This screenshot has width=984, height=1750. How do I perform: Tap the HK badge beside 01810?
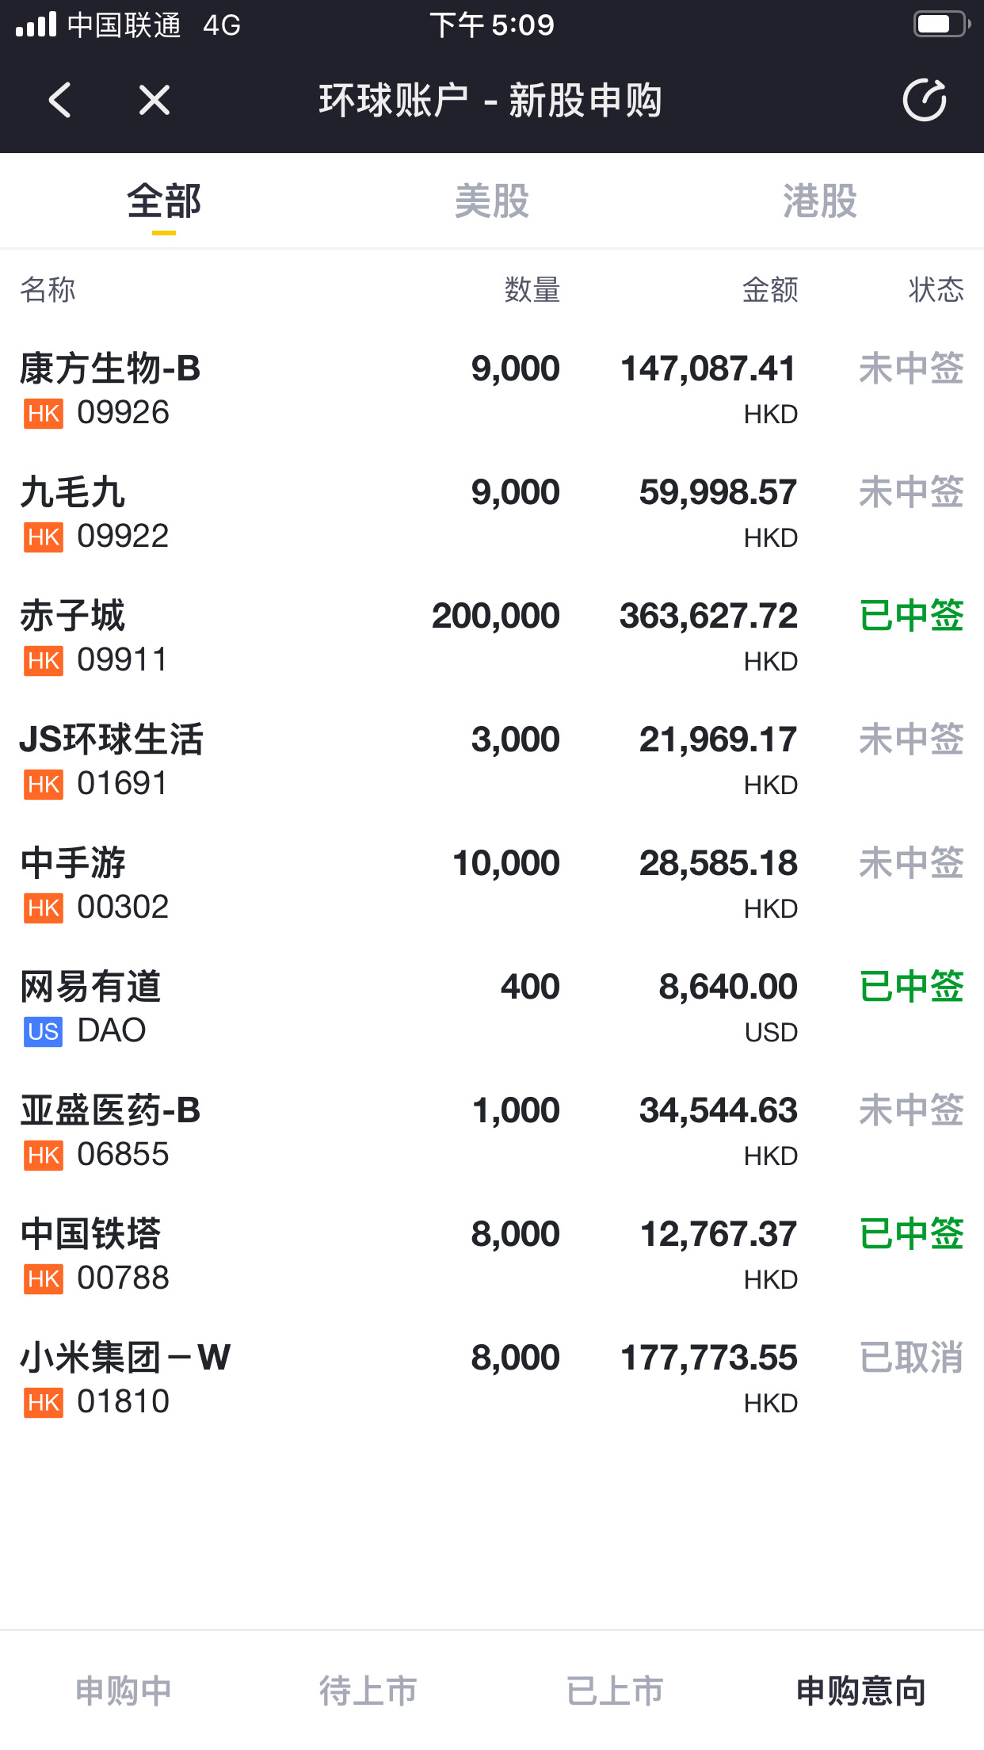44,1403
